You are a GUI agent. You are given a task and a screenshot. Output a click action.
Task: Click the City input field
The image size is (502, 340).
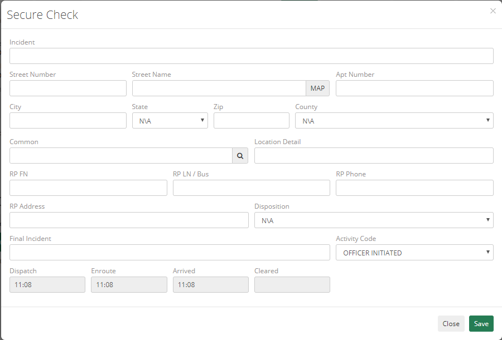(68, 120)
